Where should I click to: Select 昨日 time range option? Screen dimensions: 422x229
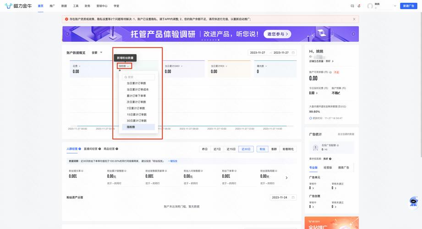click(x=205, y=149)
